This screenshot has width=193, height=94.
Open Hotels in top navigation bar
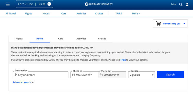pyautogui.click(x=46, y=14)
